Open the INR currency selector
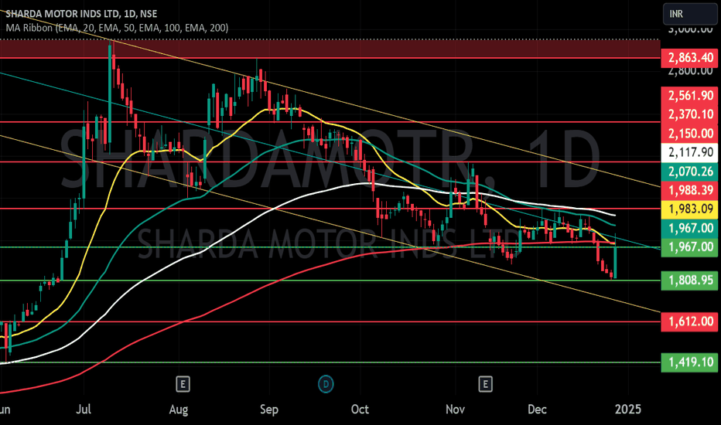This screenshot has height=425, width=721. [690, 14]
